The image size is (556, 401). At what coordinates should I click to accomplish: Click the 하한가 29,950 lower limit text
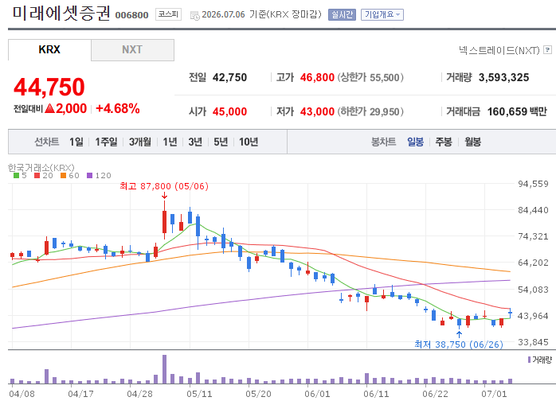370,111
